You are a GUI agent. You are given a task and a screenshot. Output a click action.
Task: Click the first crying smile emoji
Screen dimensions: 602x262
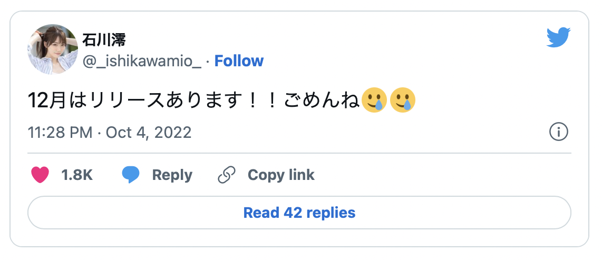(x=374, y=100)
